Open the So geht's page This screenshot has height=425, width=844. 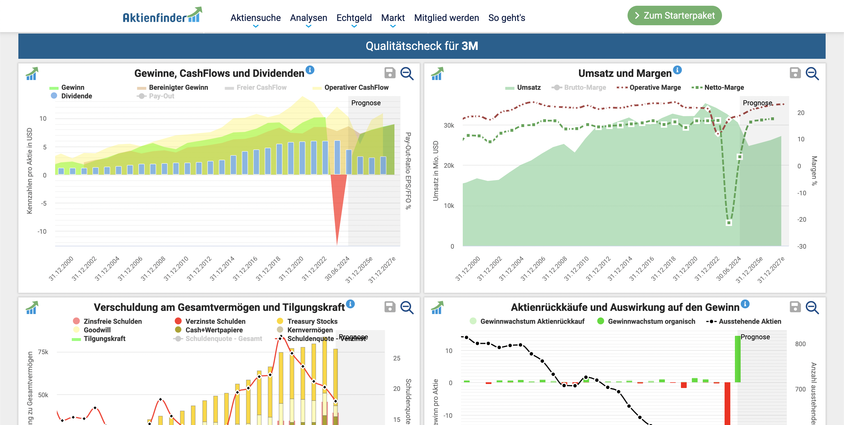click(x=506, y=18)
